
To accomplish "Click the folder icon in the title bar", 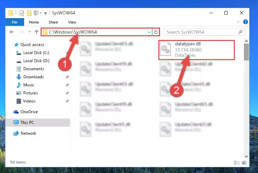I will 11,13.
